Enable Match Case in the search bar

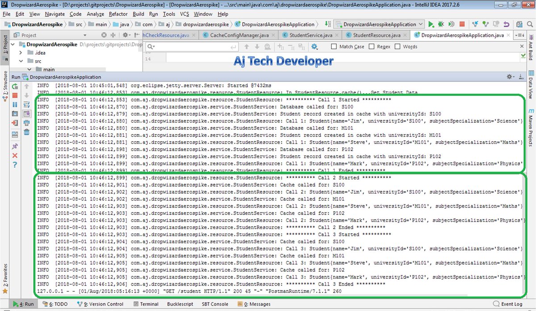point(333,46)
